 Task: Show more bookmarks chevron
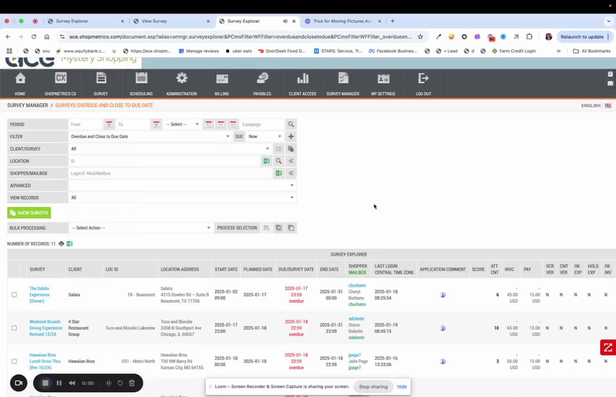tap(558, 51)
